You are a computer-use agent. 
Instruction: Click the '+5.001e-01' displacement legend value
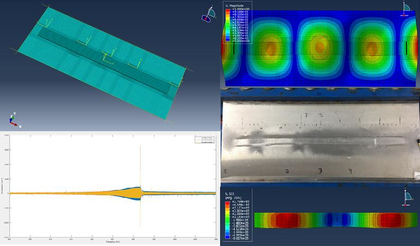click(x=241, y=25)
